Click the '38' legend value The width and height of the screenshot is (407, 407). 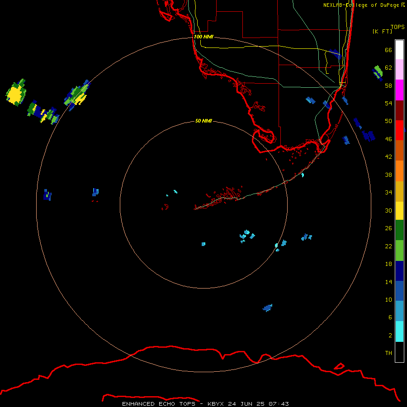[x=388, y=175]
